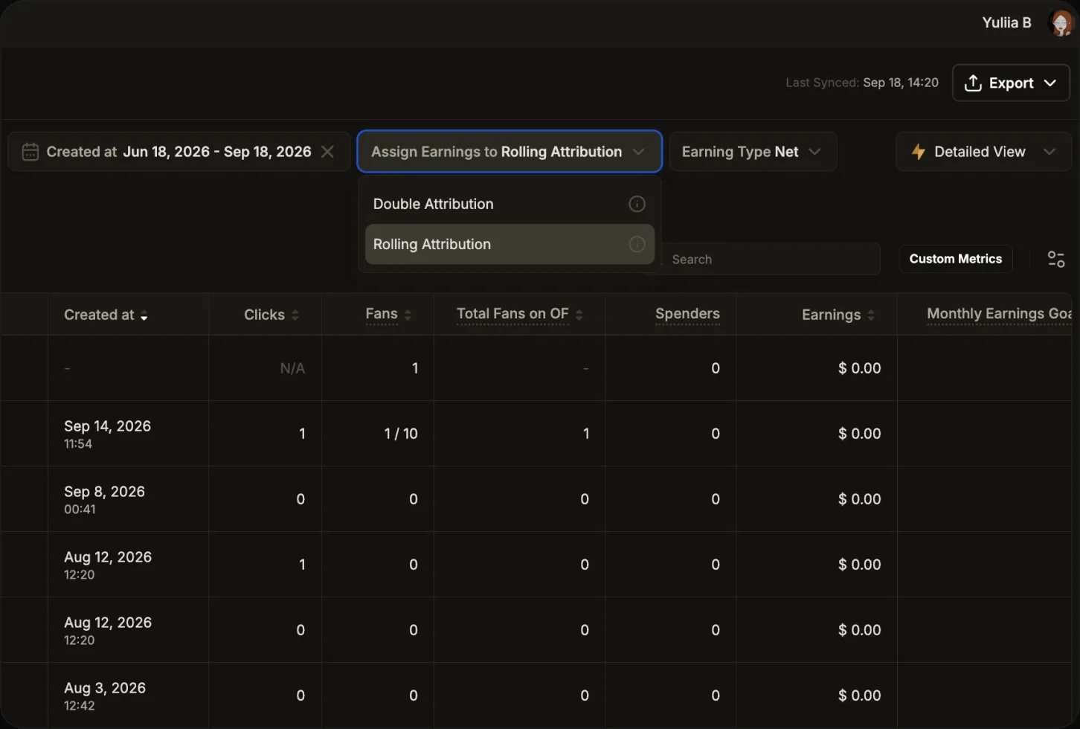Focus the Search input field

click(x=770, y=260)
